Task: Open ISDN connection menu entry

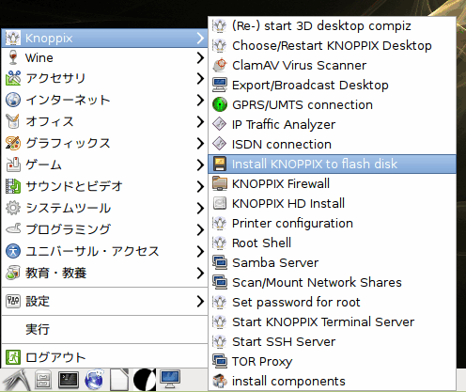Action: pos(332,144)
